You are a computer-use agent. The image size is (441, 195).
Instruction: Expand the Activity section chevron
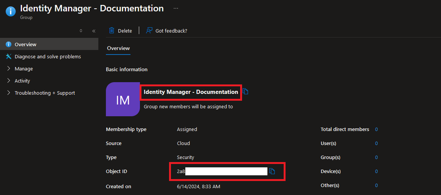click(9, 81)
